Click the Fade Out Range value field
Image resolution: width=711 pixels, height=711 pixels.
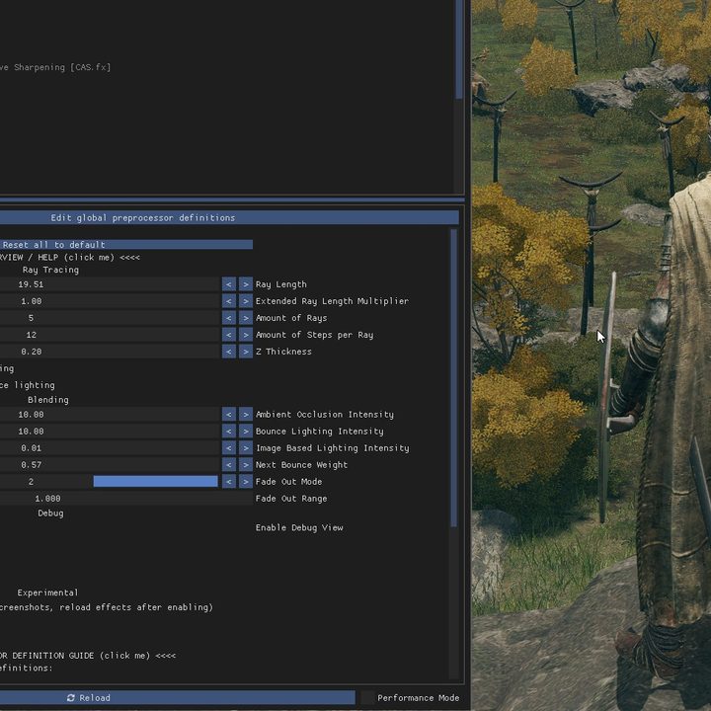point(126,499)
